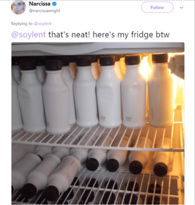Follow the @narcissawright account
Screen dimensions: 195x205
click(x=157, y=7)
